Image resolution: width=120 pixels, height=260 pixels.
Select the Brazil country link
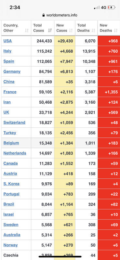(9, 204)
